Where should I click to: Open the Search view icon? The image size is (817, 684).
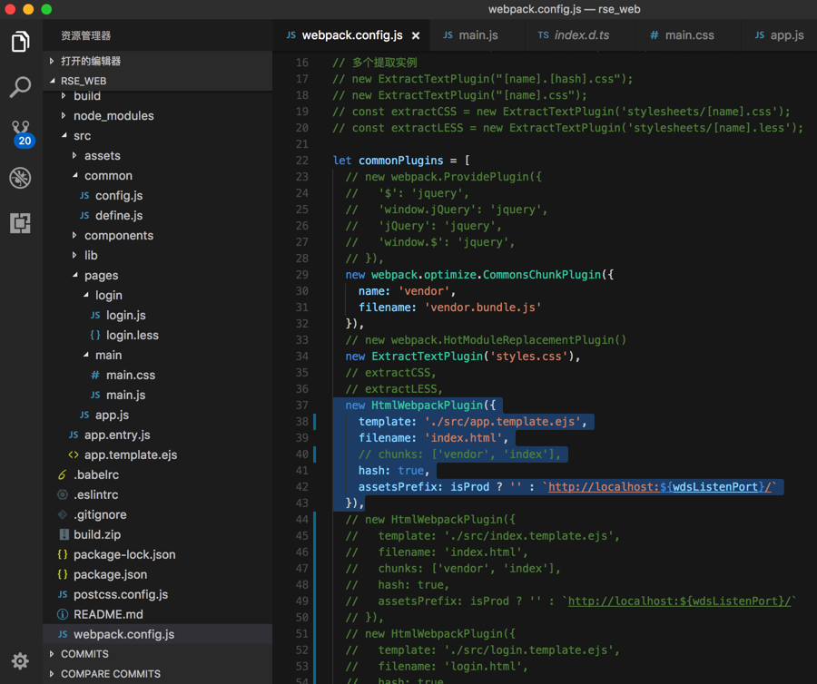(x=20, y=87)
